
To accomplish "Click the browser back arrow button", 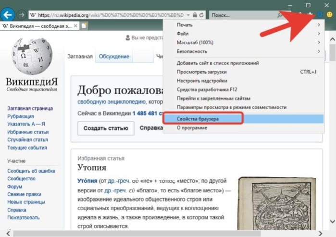I will point(8,15).
